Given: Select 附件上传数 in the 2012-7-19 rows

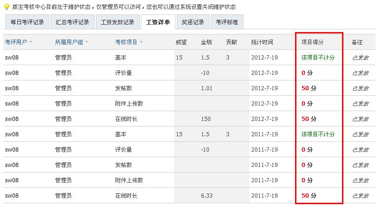Looking at the screenshot, I should 129,104.
